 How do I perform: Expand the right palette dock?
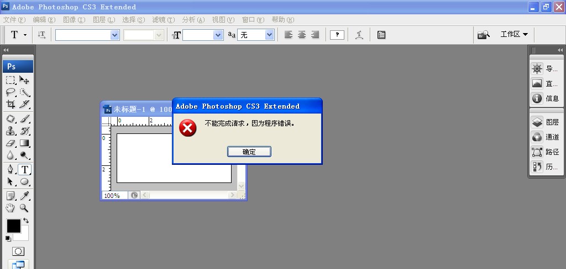[x=560, y=50]
